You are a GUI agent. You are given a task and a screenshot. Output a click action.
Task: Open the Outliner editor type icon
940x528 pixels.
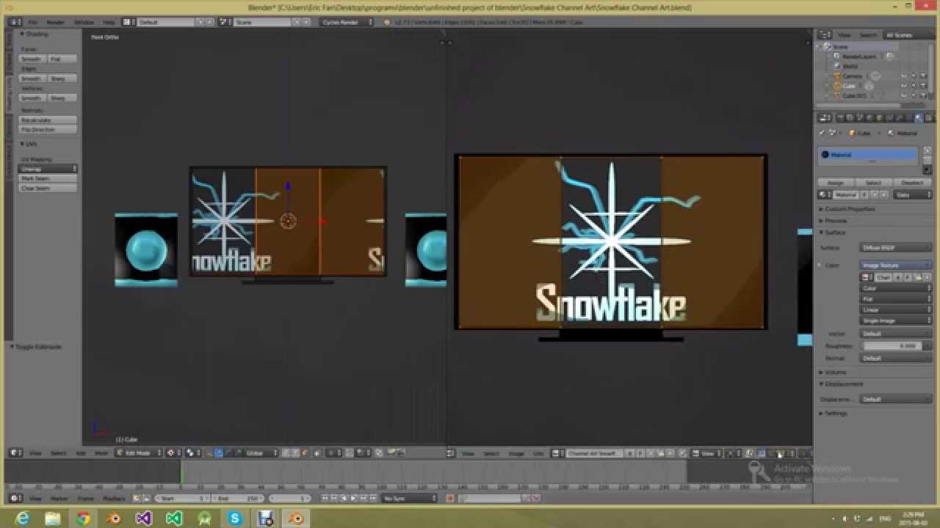click(824, 35)
